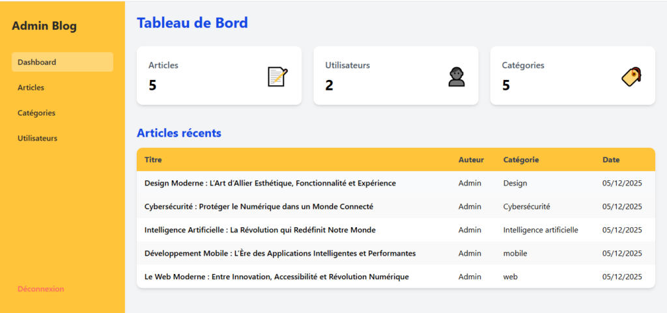Go to Articles in the sidebar
The height and width of the screenshot is (313, 667).
63,87
